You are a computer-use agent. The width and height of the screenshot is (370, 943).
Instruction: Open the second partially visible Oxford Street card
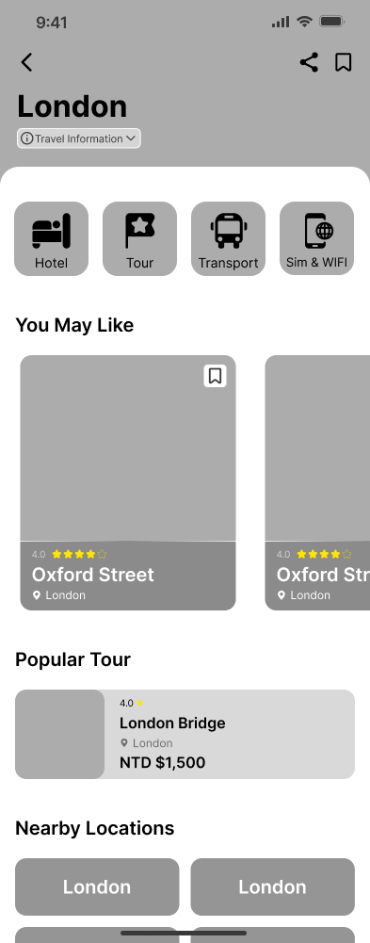pos(317,483)
